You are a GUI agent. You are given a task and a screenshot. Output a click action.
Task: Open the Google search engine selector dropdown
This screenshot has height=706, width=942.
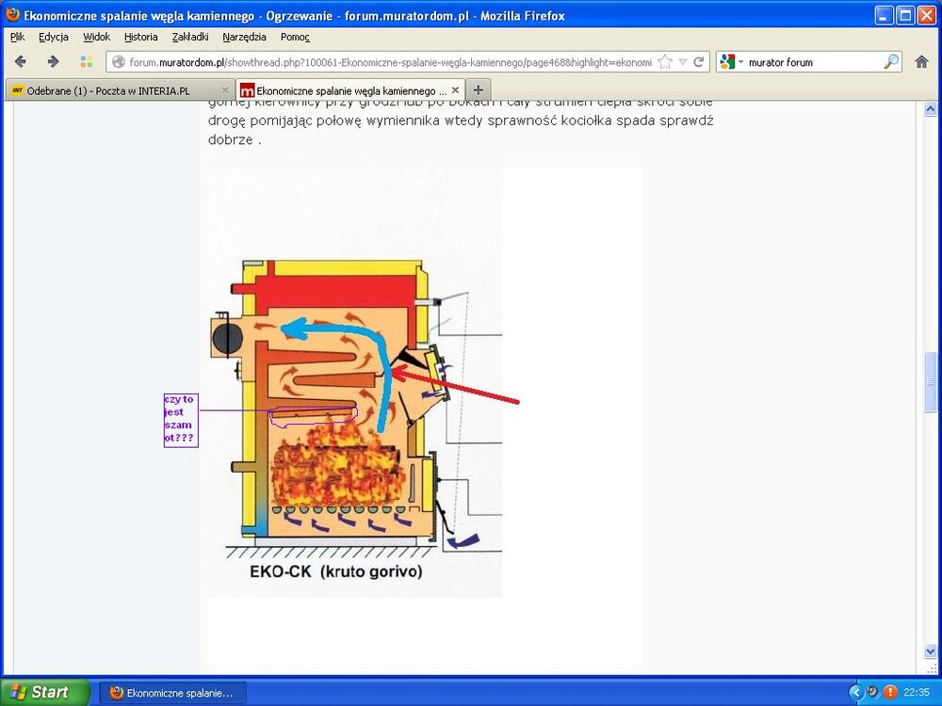click(x=731, y=62)
